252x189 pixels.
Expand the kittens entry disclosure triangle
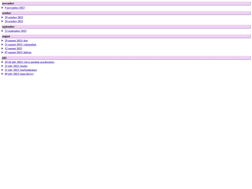(2, 52)
